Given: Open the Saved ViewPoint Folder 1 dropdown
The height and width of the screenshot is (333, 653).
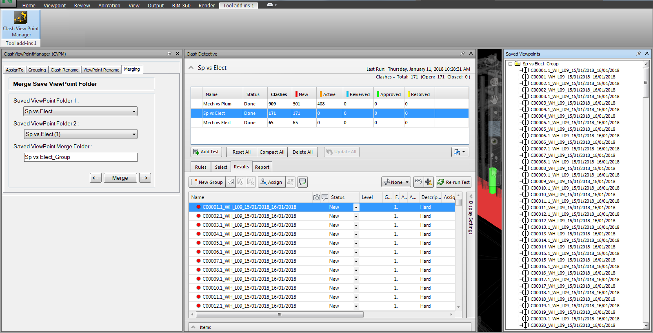Looking at the screenshot, I should 80,111.
